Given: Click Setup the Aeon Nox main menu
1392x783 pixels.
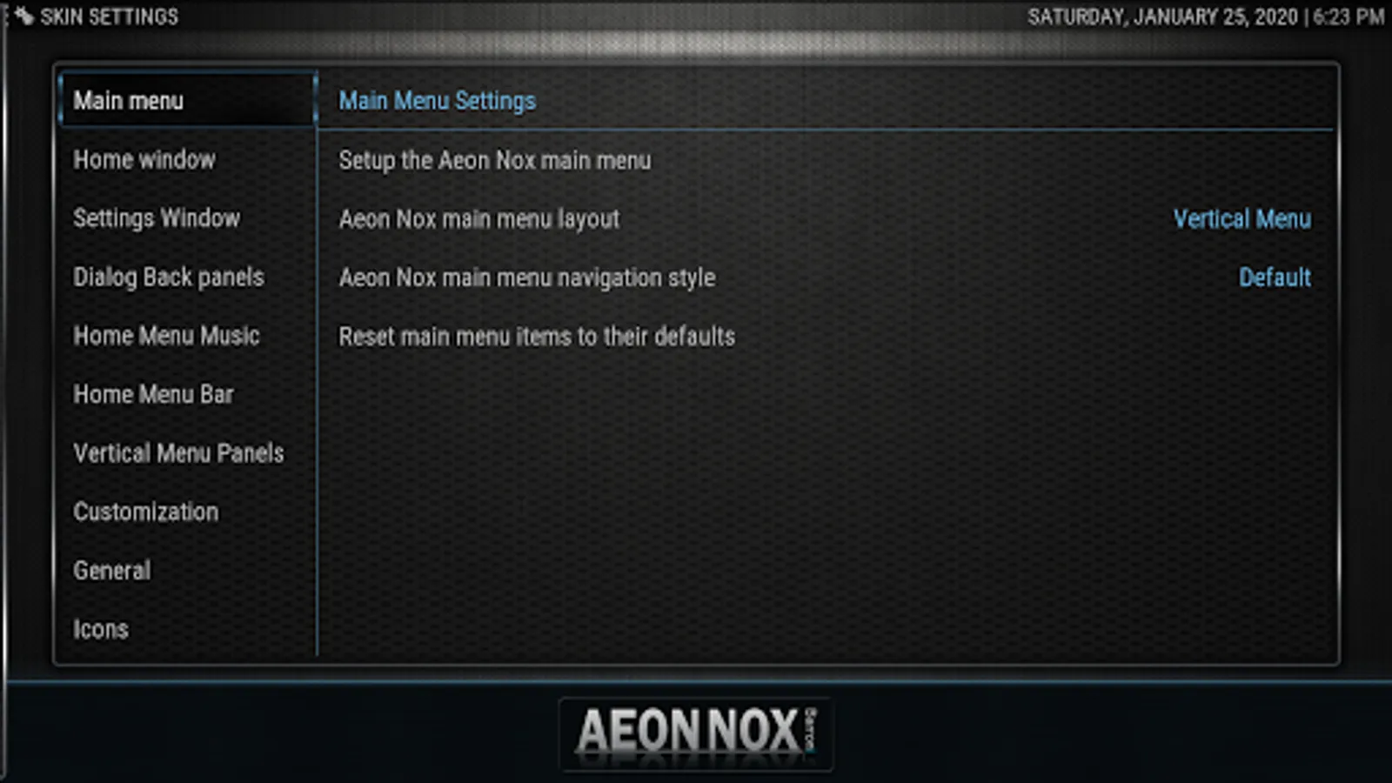Looking at the screenshot, I should point(826,160).
